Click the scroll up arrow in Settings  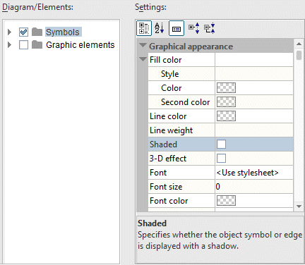pyautogui.click(x=299, y=44)
